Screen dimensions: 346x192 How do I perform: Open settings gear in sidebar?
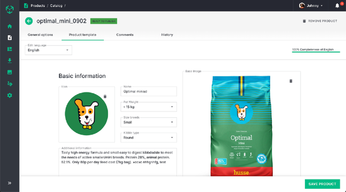[x=10, y=96]
